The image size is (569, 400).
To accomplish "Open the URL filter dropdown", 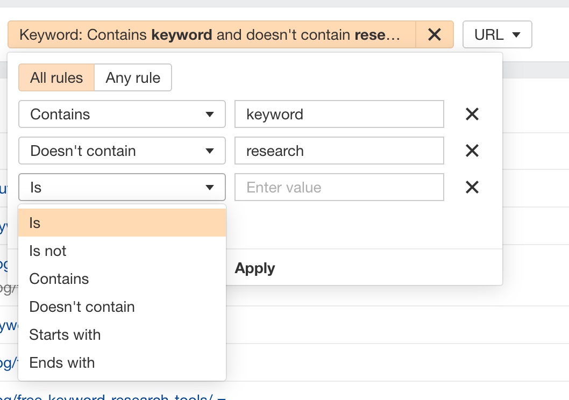I will (x=497, y=35).
